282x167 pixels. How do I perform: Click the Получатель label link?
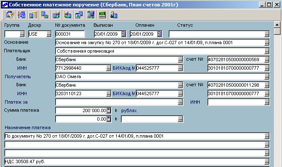(18, 76)
